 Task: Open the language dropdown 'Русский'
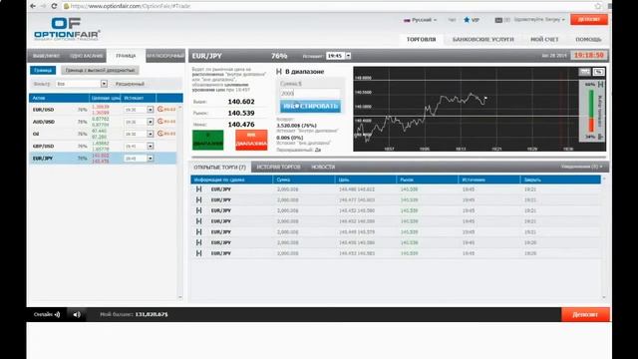point(420,20)
